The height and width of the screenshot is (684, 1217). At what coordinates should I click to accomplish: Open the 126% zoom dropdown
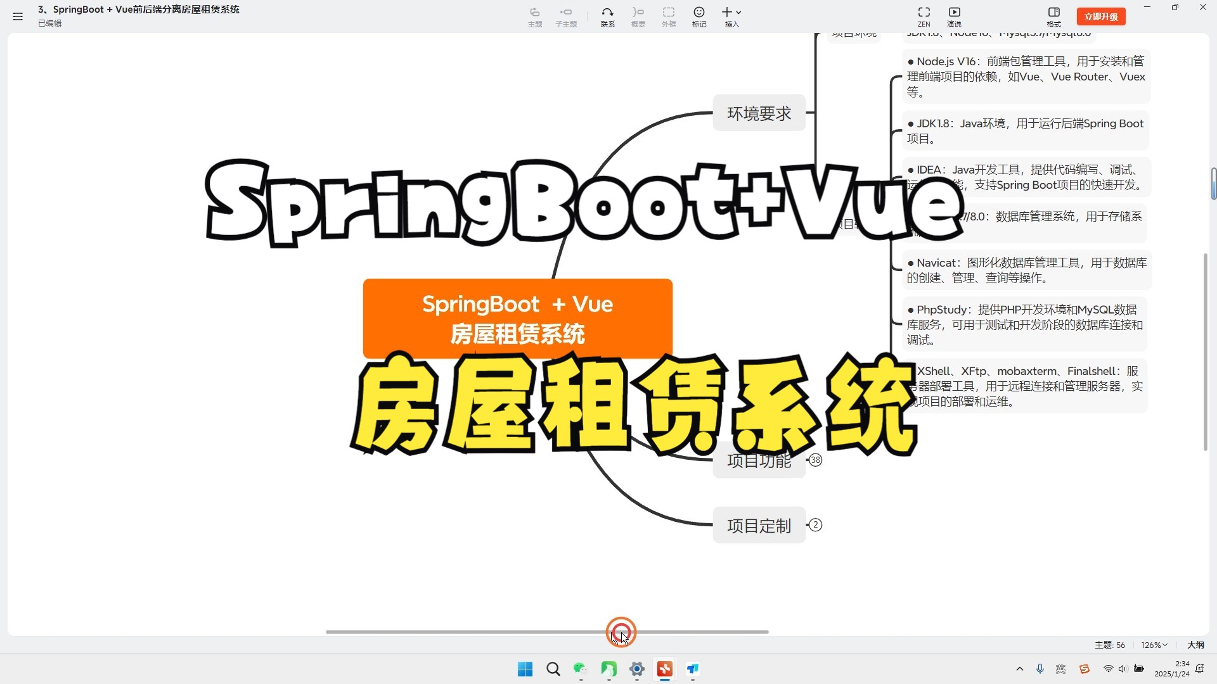pyautogui.click(x=1154, y=645)
